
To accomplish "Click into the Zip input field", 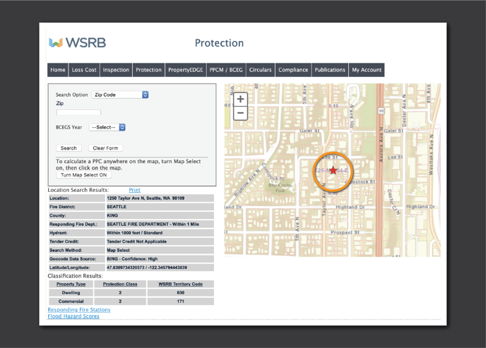I will 78,112.
